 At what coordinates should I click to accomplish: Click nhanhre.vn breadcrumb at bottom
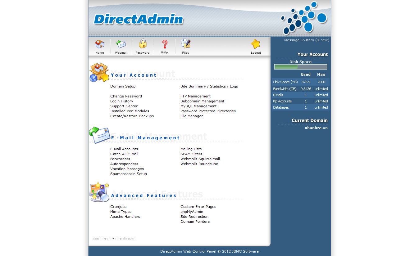(x=125, y=238)
